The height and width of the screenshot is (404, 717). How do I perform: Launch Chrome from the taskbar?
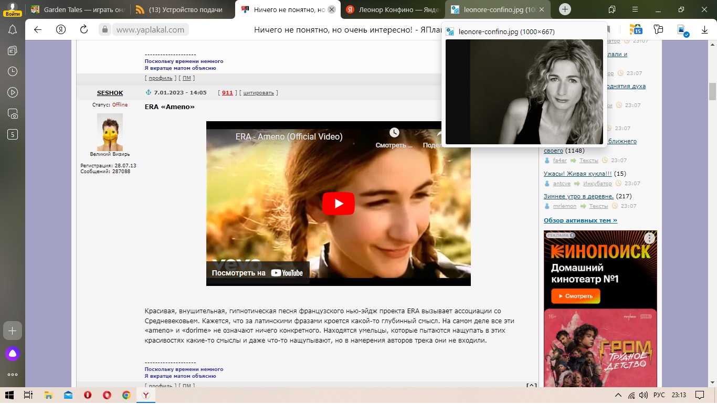(126, 395)
